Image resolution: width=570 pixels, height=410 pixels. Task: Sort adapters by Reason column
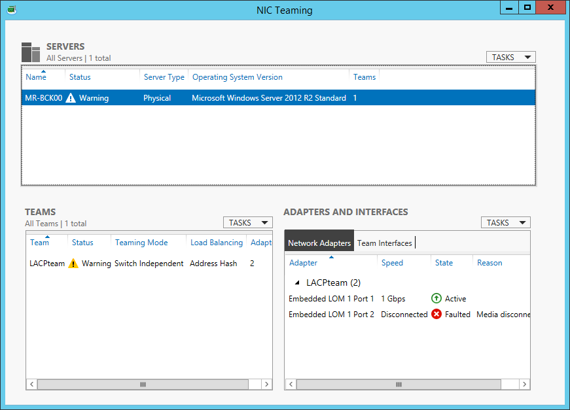click(490, 263)
